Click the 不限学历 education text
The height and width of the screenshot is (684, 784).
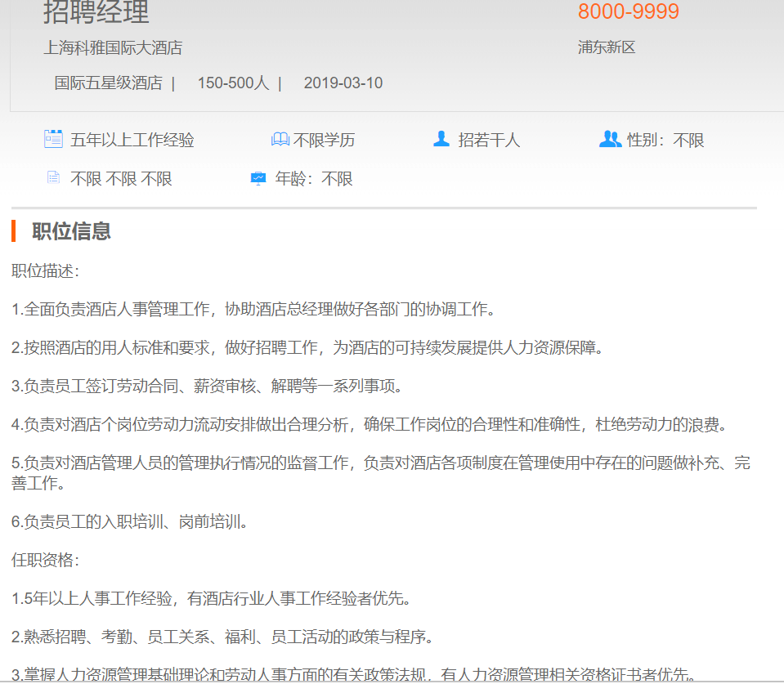pyautogui.click(x=324, y=141)
